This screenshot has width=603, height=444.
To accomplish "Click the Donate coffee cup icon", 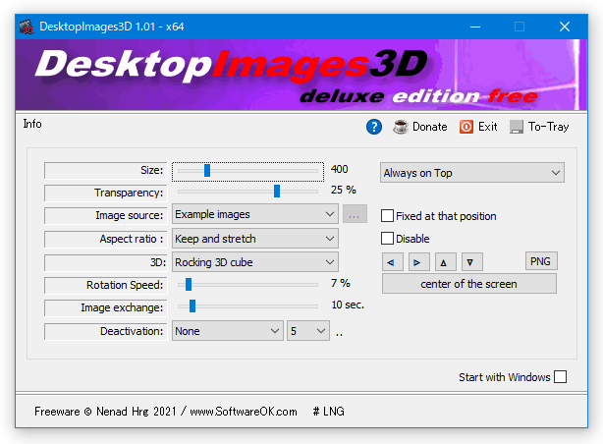I will (x=401, y=127).
